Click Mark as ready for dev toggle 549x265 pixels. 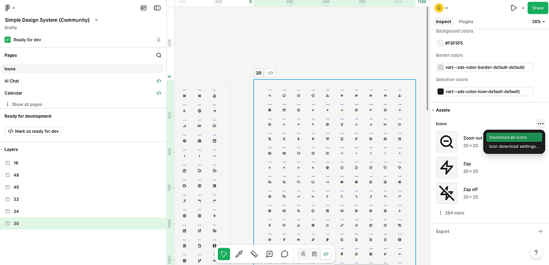[x=33, y=131]
